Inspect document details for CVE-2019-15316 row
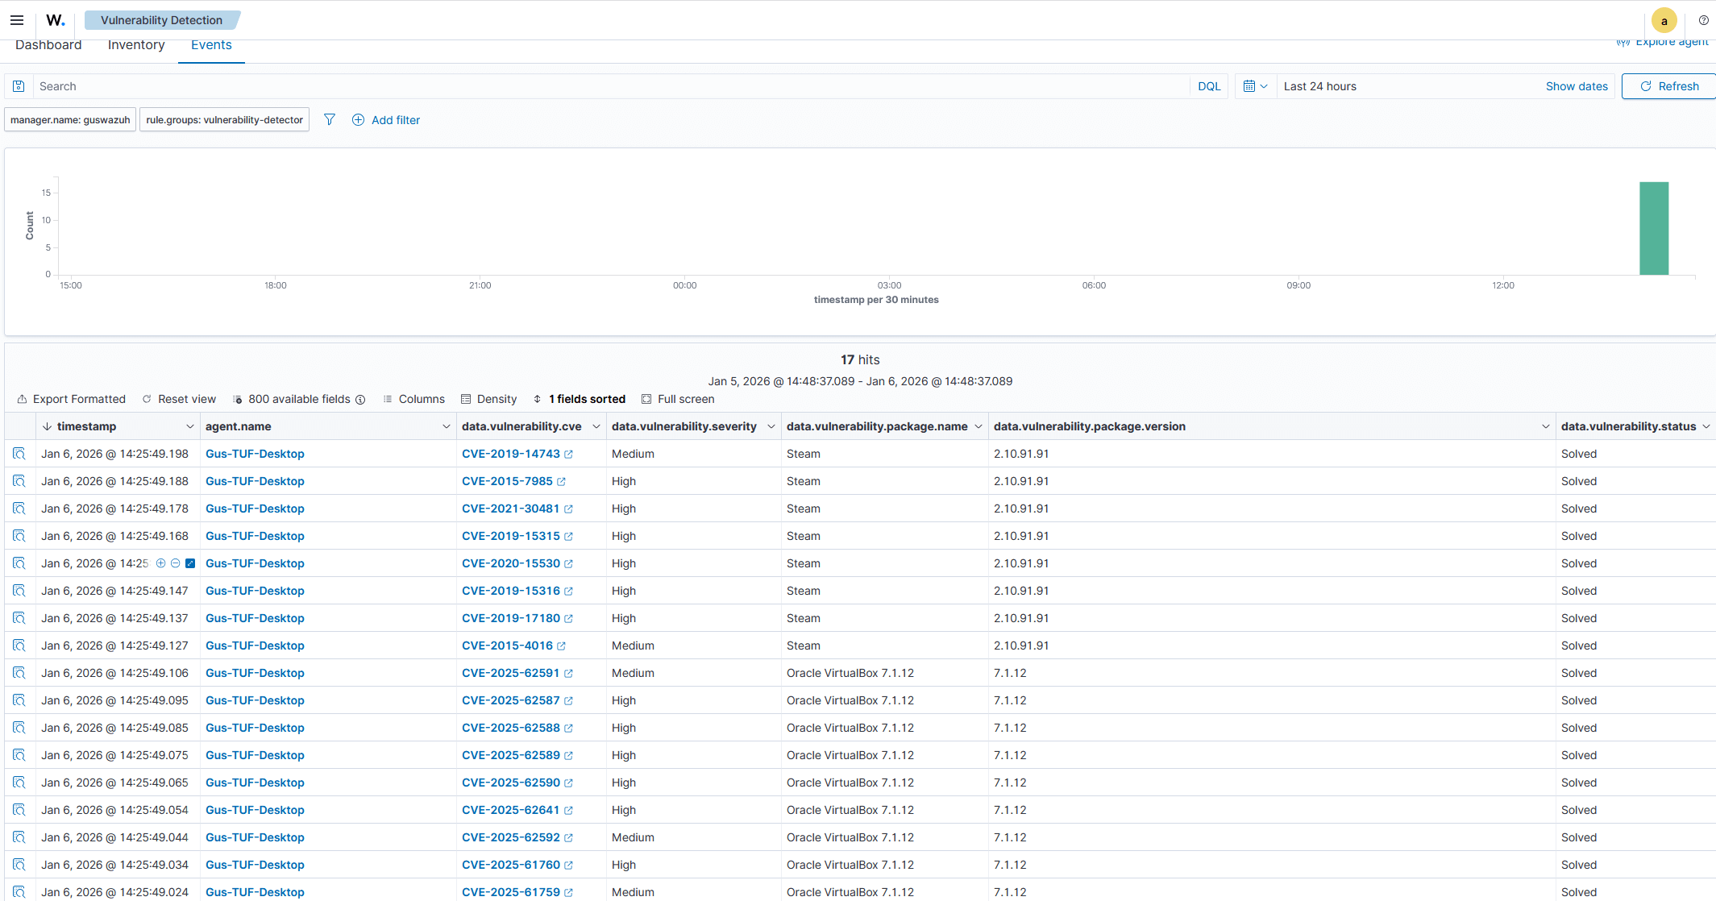This screenshot has width=1716, height=901. (x=19, y=591)
